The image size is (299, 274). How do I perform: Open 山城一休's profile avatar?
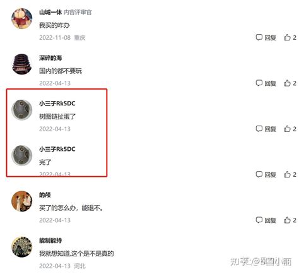[21, 18]
